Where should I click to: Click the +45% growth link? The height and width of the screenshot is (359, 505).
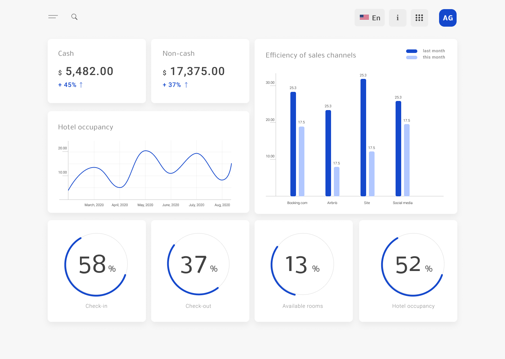[x=67, y=84]
